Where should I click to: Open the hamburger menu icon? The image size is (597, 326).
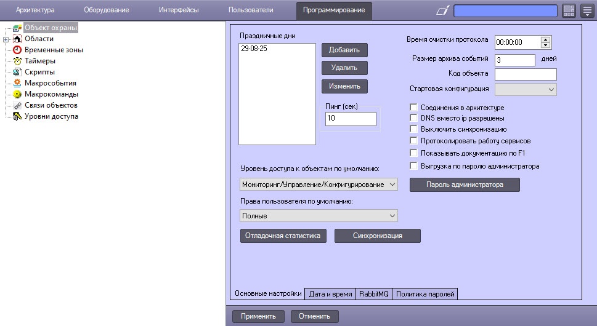[x=588, y=10]
